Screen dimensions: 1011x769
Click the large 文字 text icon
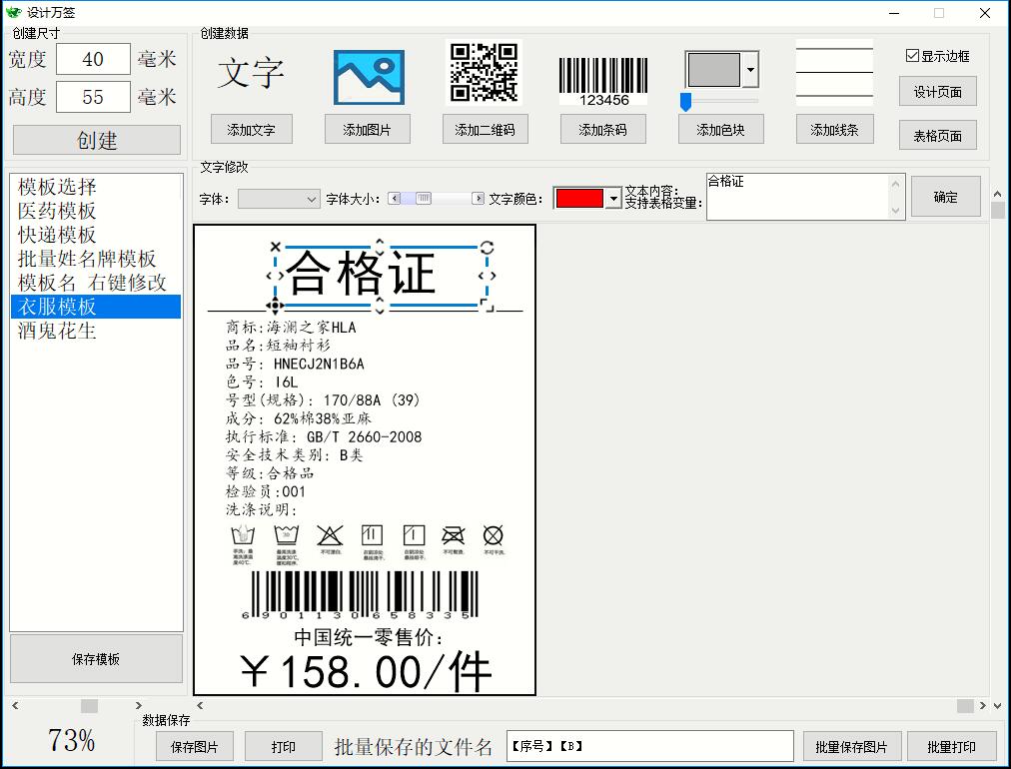click(x=251, y=74)
